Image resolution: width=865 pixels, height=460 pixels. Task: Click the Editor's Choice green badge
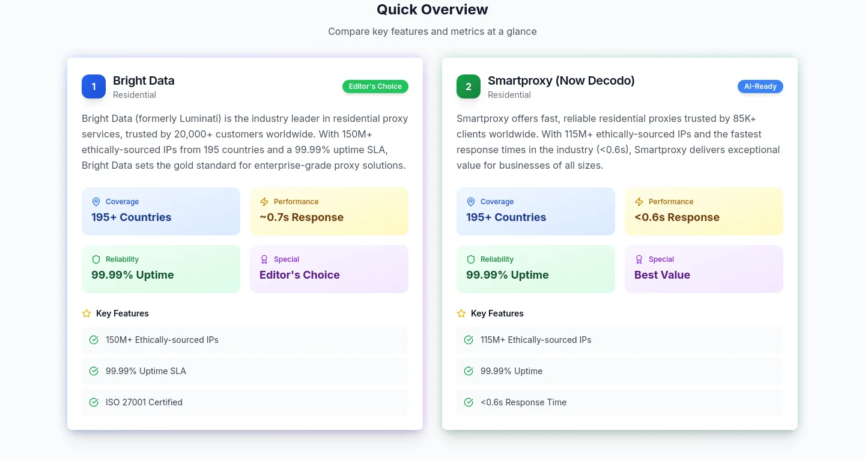(x=375, y=86)
